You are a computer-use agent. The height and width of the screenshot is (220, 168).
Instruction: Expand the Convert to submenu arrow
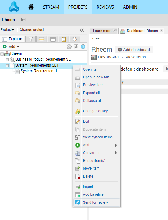tap(116, 153)
